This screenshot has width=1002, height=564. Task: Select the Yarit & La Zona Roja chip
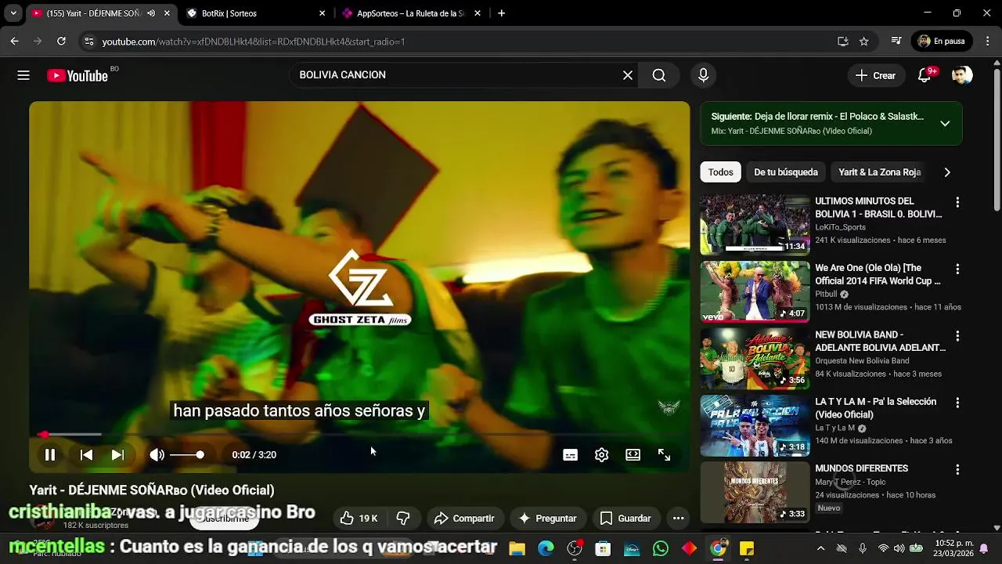click(879, 172)
